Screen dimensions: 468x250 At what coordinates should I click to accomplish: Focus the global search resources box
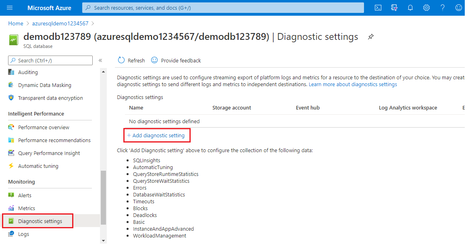223,8
